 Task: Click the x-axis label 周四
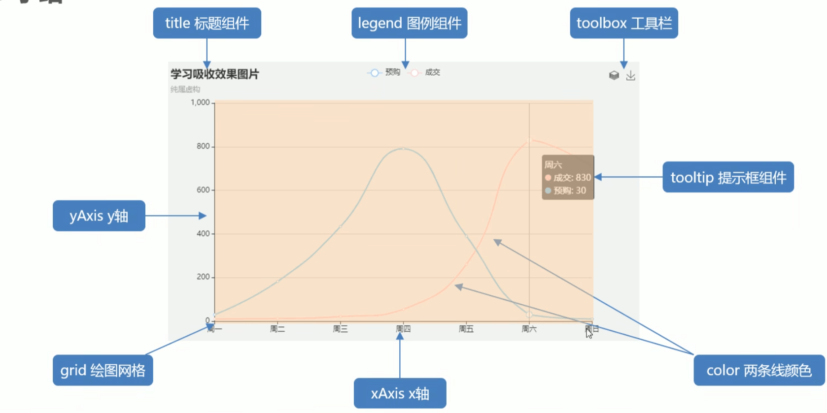tap(403, 329)
